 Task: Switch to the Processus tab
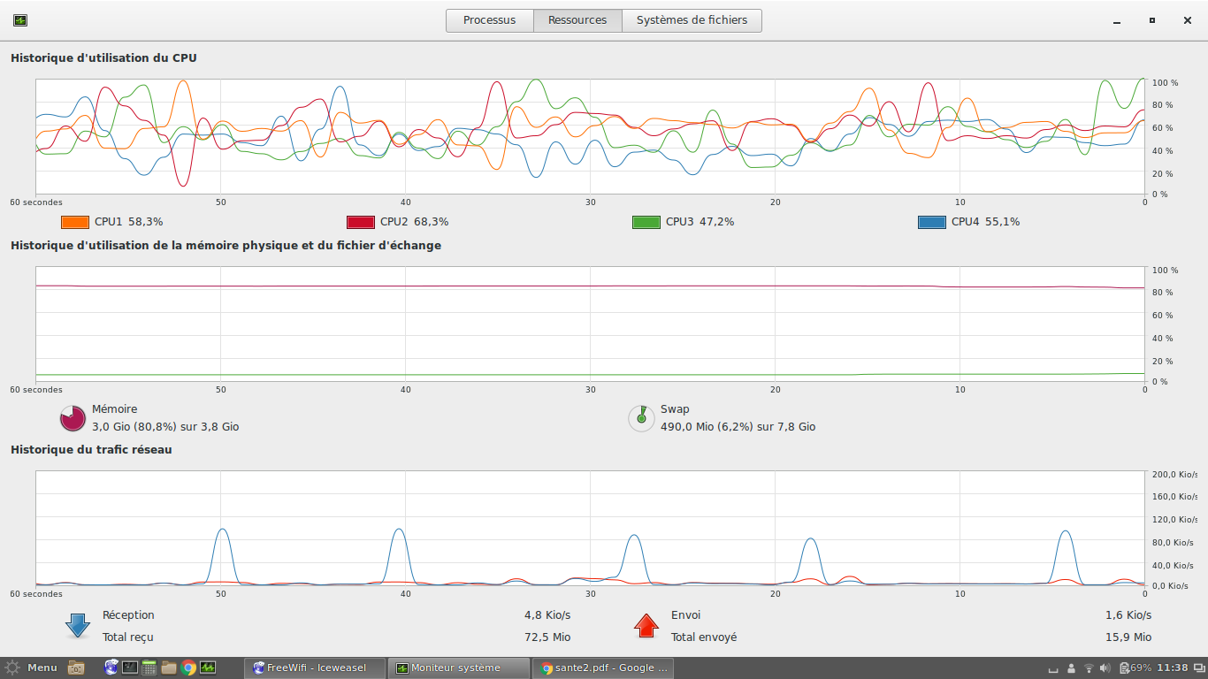tap(489, 20)
